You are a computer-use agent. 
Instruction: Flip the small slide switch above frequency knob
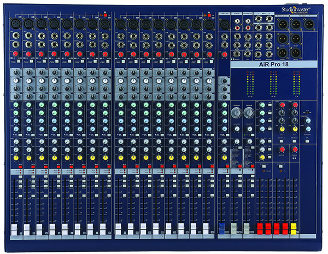click(307, 113)
